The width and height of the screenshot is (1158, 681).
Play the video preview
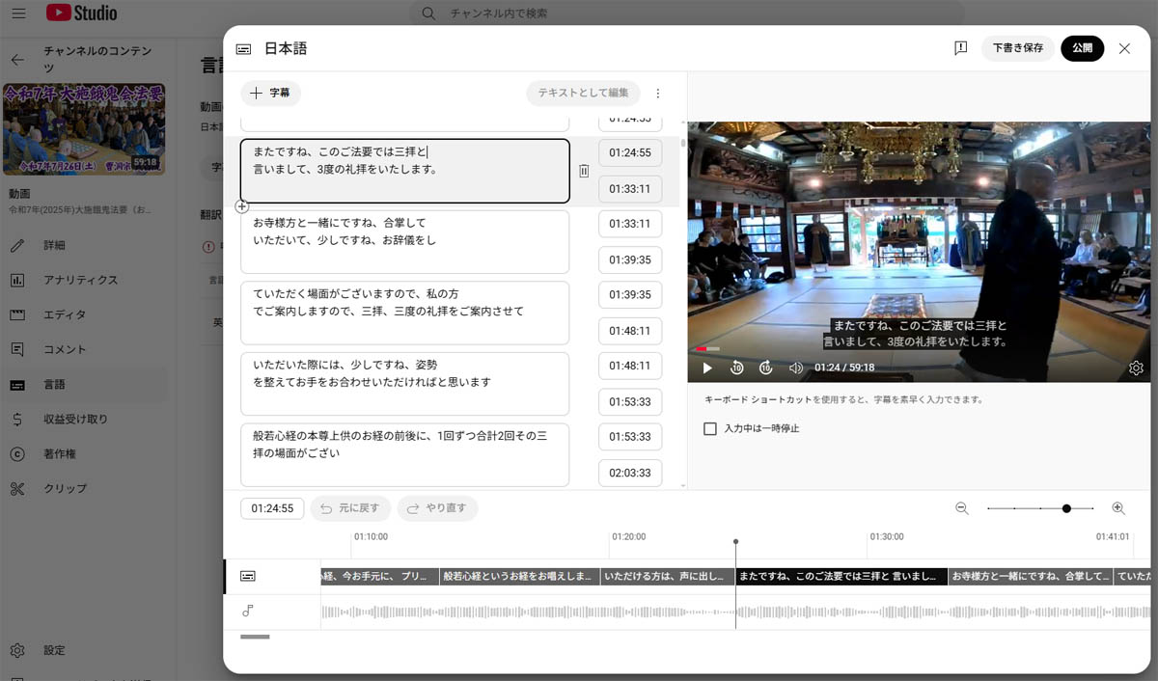point(707,368)
